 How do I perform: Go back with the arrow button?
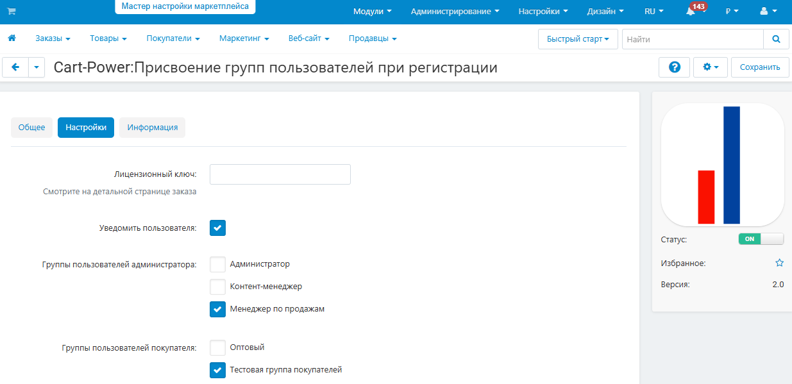point(15,67)
